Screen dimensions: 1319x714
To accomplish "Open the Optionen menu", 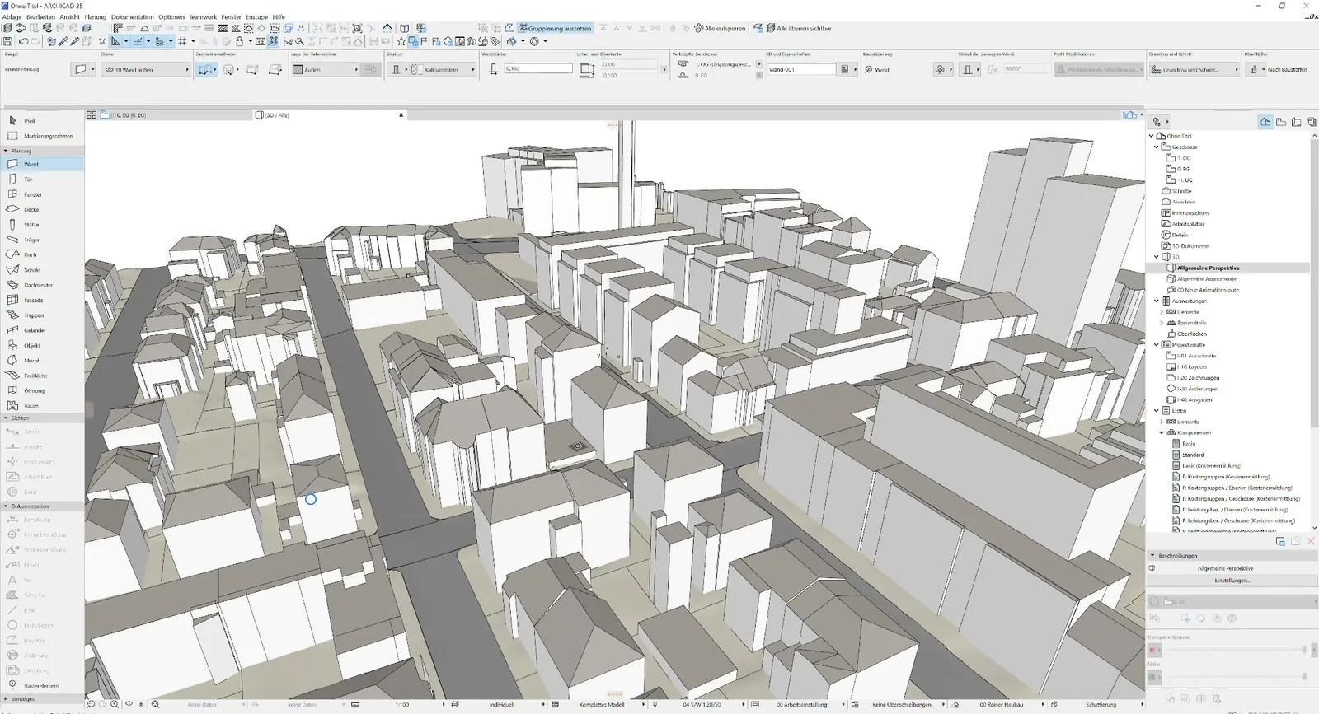I will pyautogui.click(x=171, y=16).
